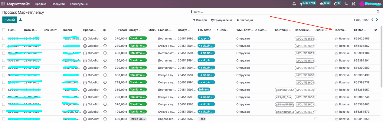Click the purple user avatar icon

click(362, 4)
